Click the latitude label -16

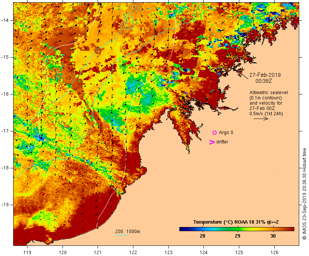tap(5, 94)
